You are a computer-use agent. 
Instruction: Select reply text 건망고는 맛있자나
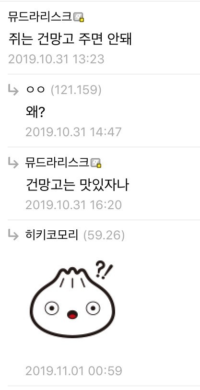tap(77, 185)
